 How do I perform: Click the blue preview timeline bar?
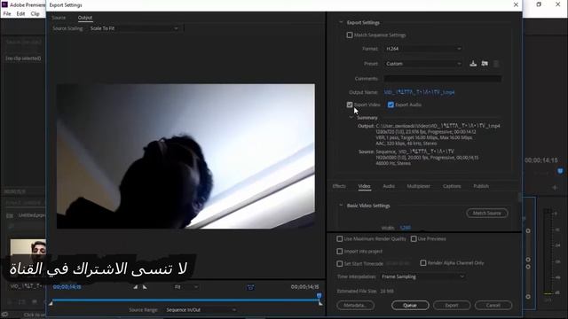185,300
